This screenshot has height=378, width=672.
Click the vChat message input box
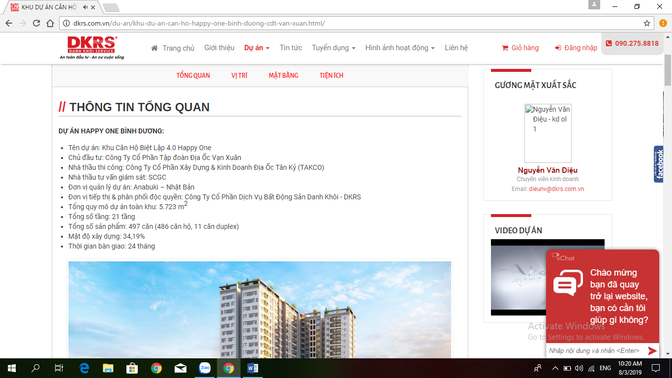coord(595,350)
